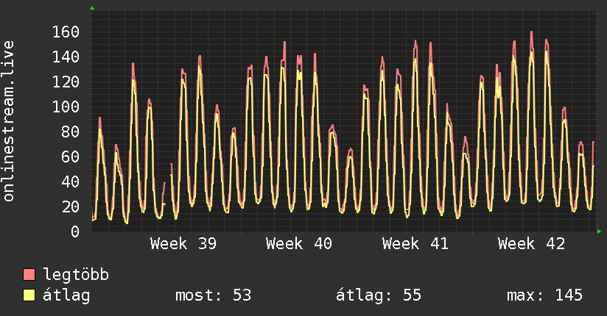The height and width of the screenshot is (316, 607).
Task: Click the yellow átlag legend swatch
Action: [29, 295]
